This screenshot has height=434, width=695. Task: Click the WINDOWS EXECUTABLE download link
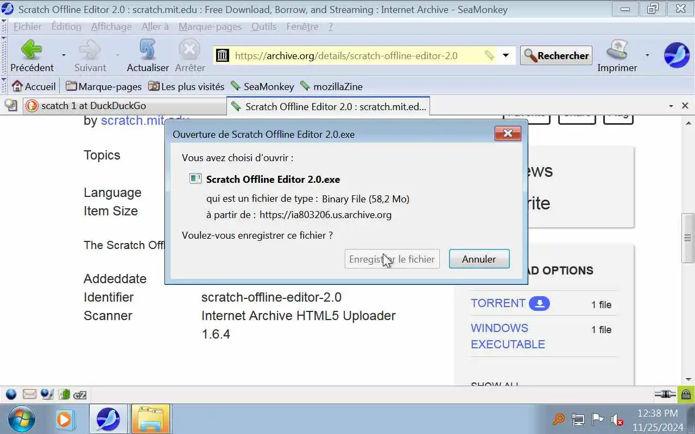pos(508,336)
